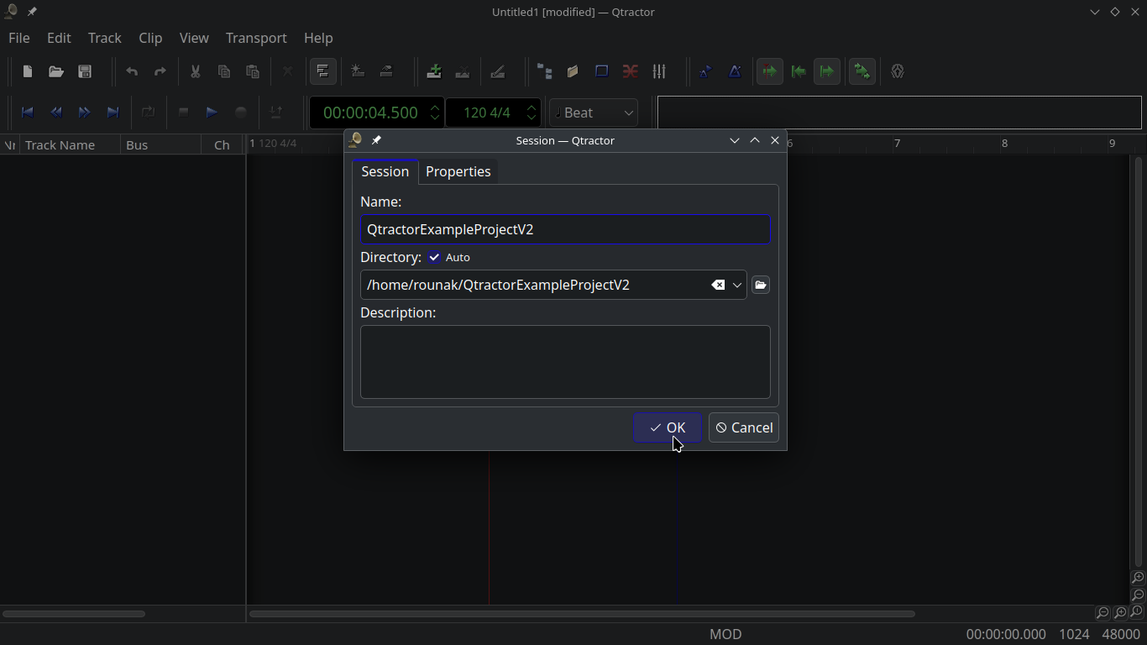Open the Mixer from the toolbar
This screenshot has width=1147, height=645.
pyautogui.click(x=659, y=72)
